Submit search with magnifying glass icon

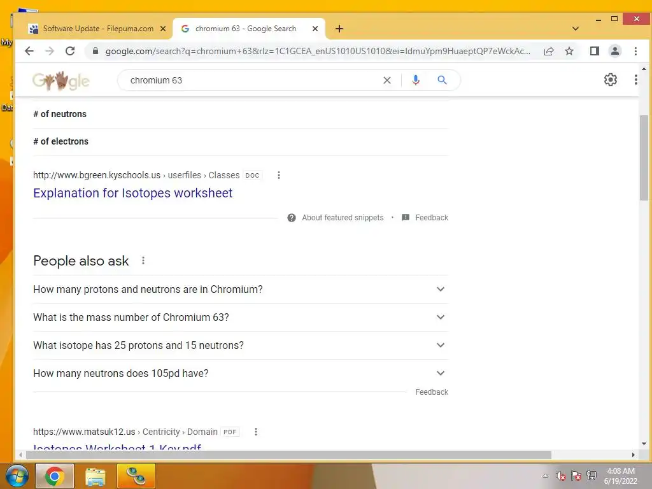442,80
